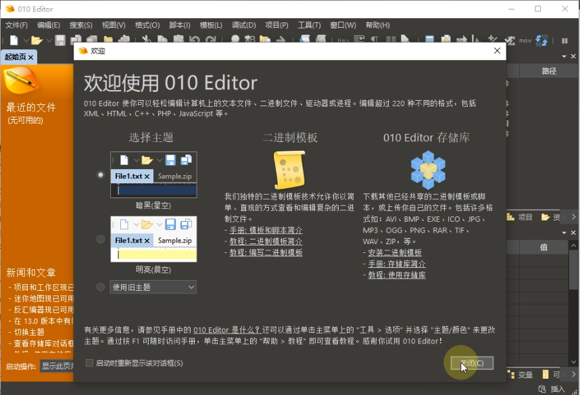Screen dimensions: 580x395
Task: Open the lower right panel menu arrow
Action: point(564,233)
